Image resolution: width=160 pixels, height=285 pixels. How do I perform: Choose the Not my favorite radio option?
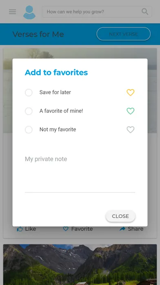pos(29,129)
